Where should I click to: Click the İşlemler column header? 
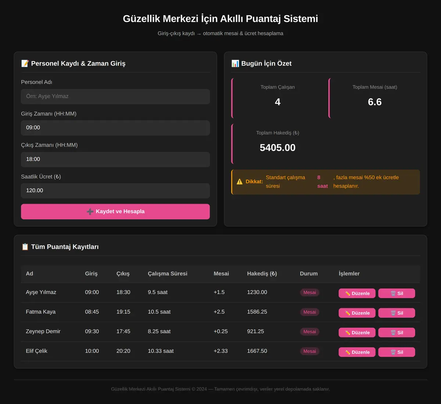(x=349, y=273)
